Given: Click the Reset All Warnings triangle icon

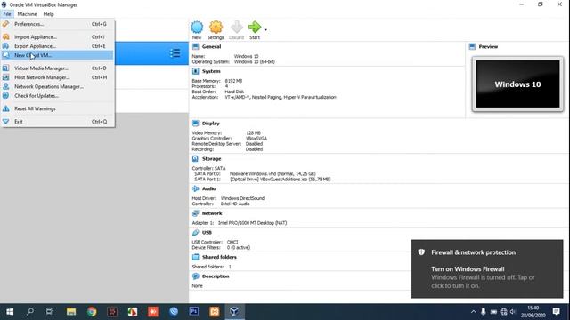Looking at the screenshot, I should 6,108.
